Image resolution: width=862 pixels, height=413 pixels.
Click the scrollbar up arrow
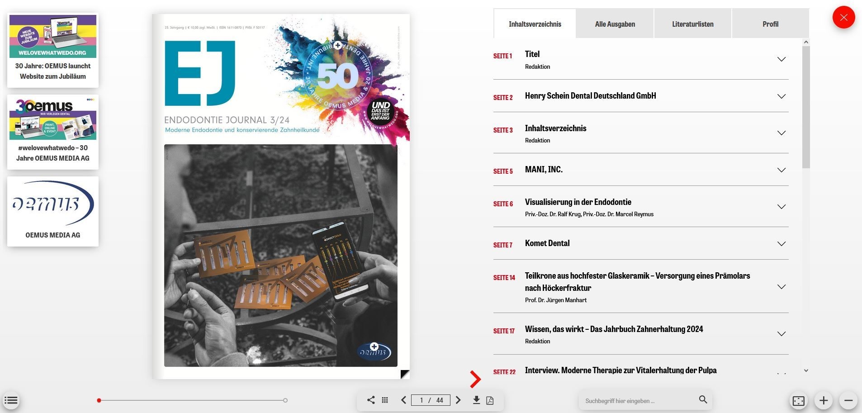coord(806,42)
